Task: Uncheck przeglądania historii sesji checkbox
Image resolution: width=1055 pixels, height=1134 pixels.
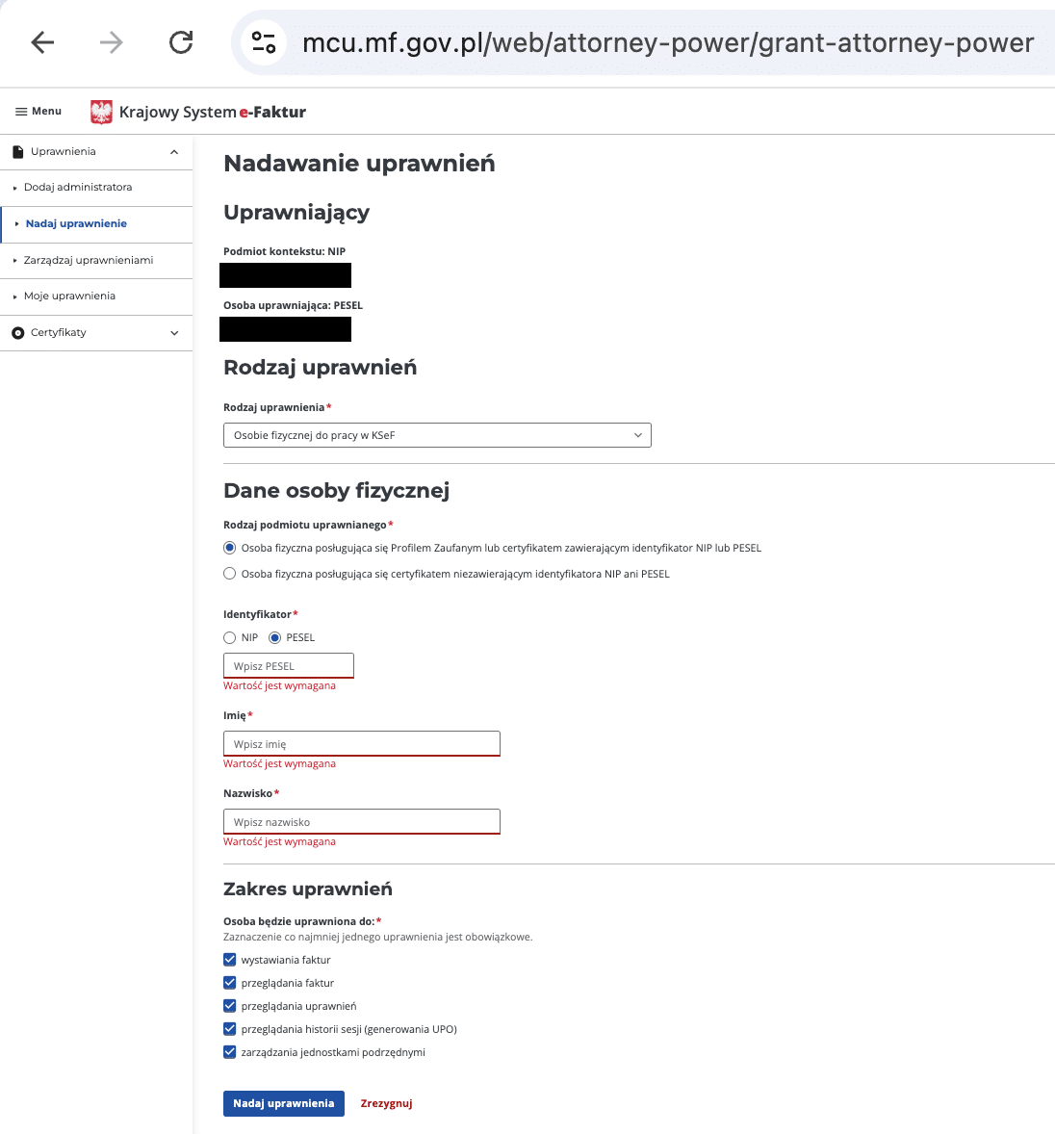Action: (x=229, y=1029)
